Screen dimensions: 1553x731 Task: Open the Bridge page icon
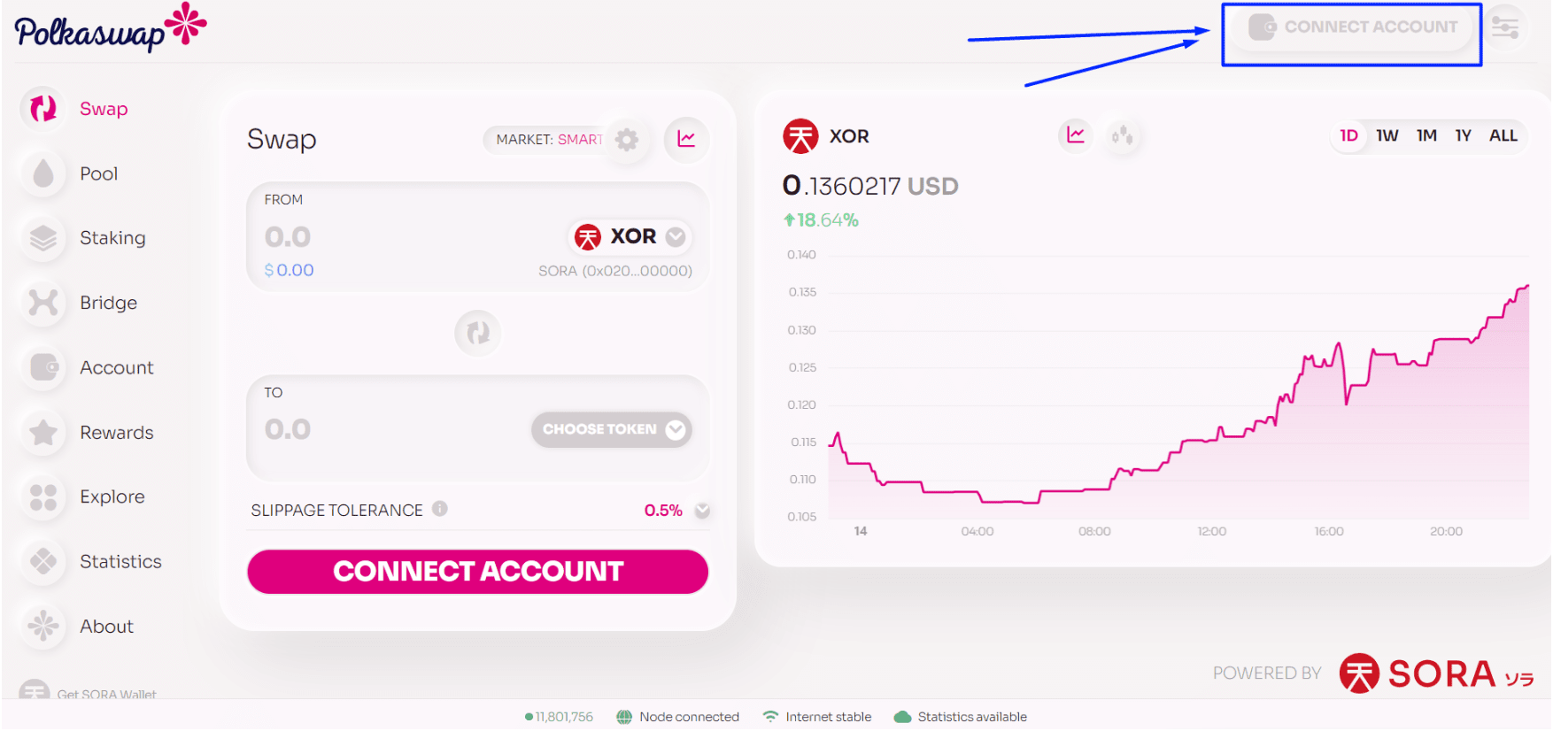tap(42, 303)
